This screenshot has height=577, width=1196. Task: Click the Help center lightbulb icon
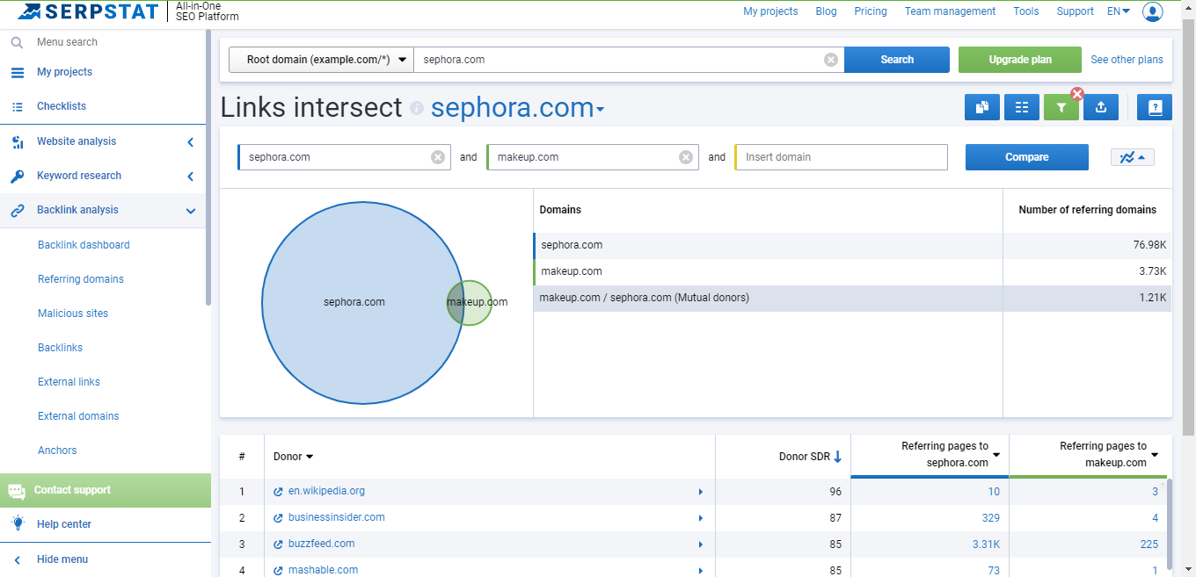(17, 524)
